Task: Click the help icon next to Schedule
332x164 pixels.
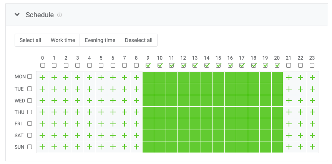Action: (x=60, y=15)
